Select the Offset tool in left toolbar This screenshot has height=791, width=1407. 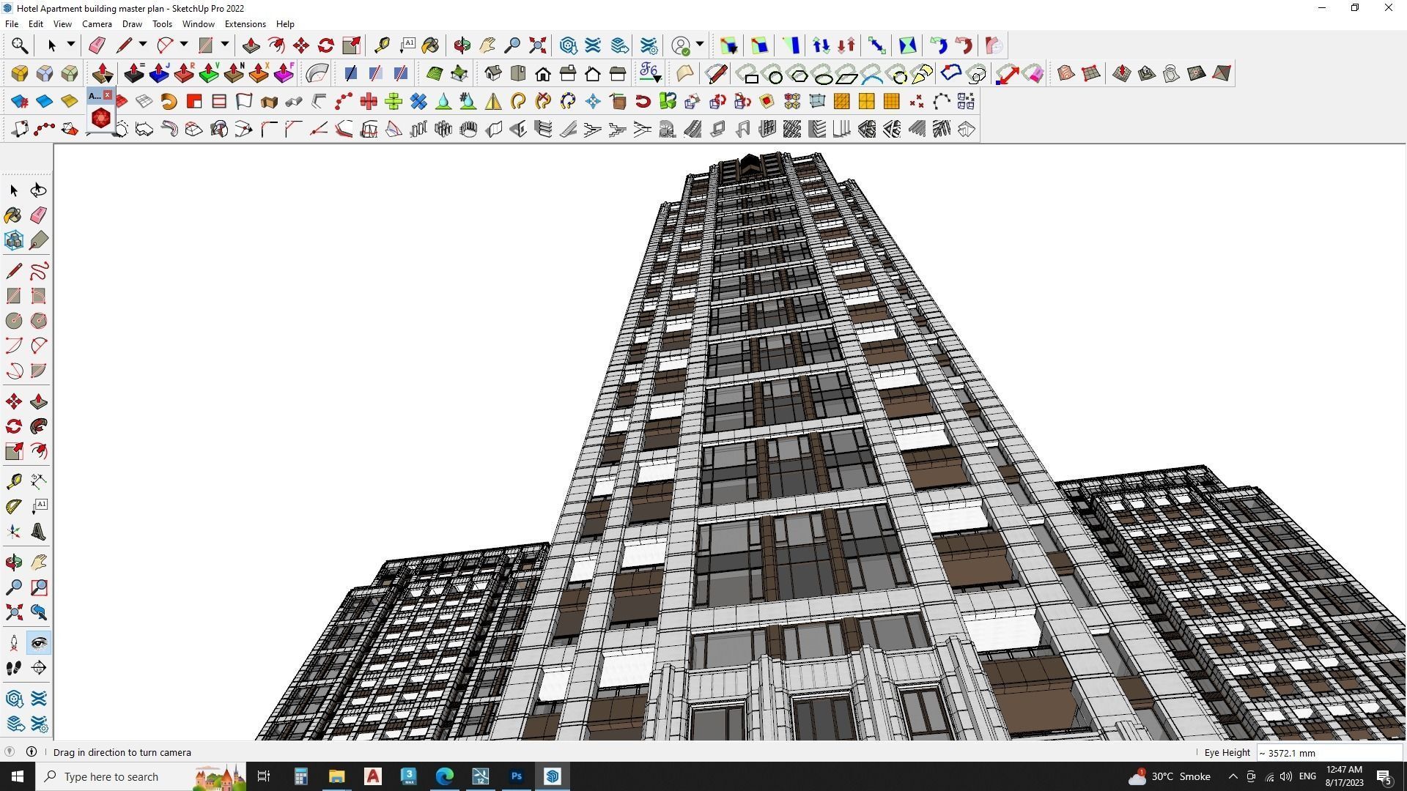click(x=39, y=451)
